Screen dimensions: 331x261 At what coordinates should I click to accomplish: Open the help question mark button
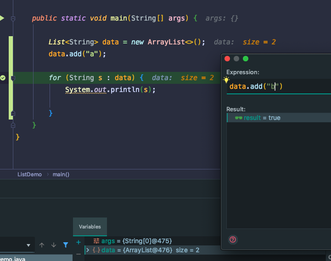pos(233,239)
